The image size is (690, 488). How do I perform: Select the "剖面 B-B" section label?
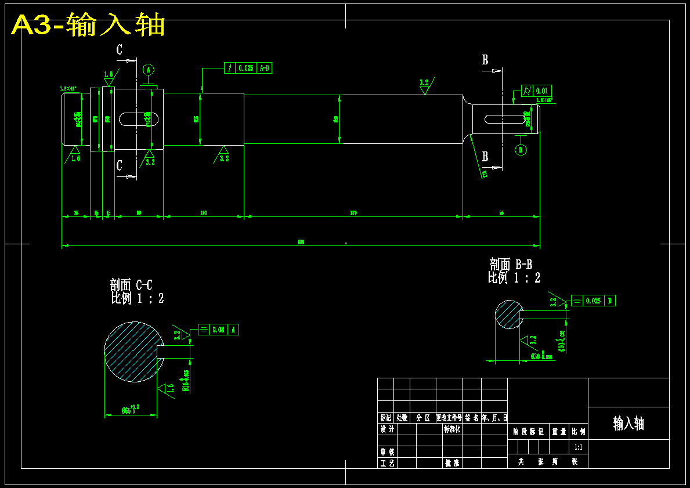tap(511, 265)
